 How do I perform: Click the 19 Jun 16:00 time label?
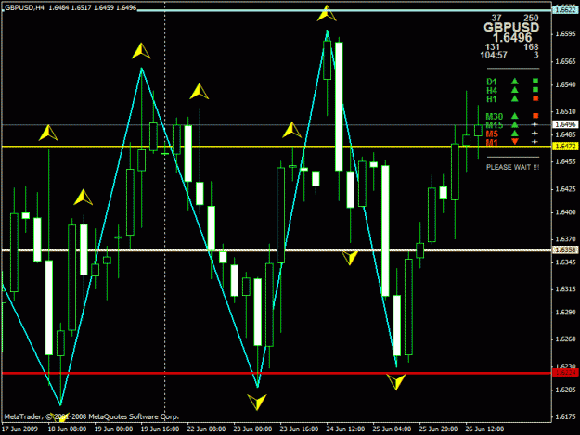pyautogui.click(x=160, y=429)
